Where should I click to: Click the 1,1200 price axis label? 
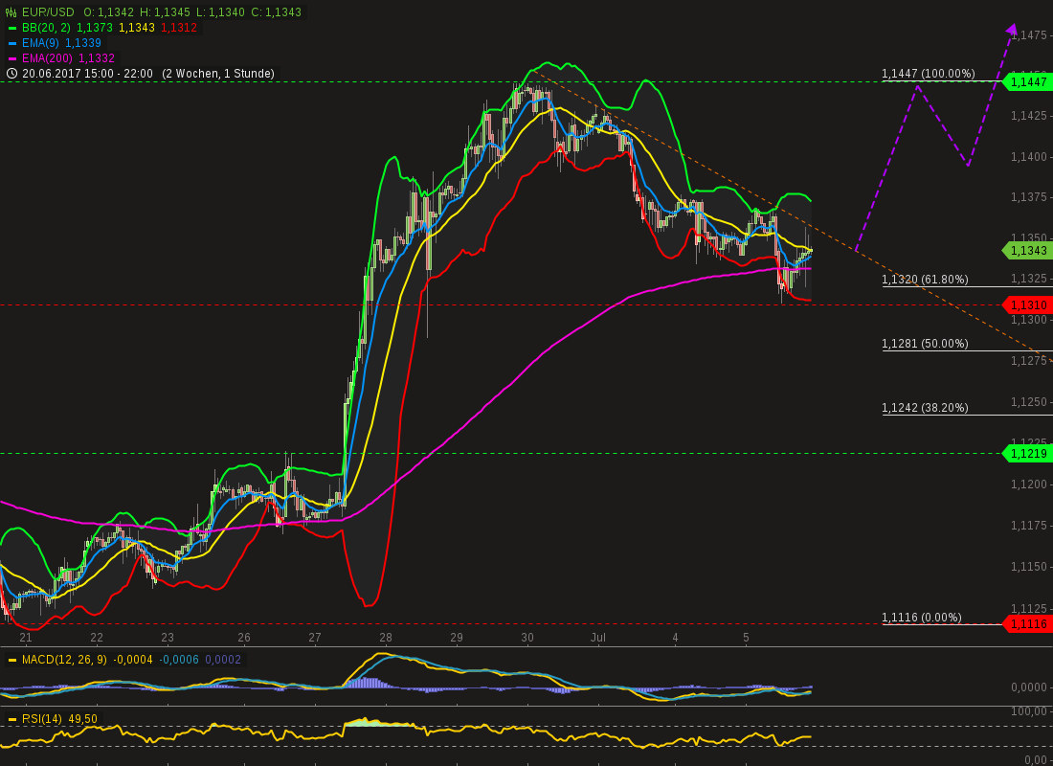point(1029,484)
